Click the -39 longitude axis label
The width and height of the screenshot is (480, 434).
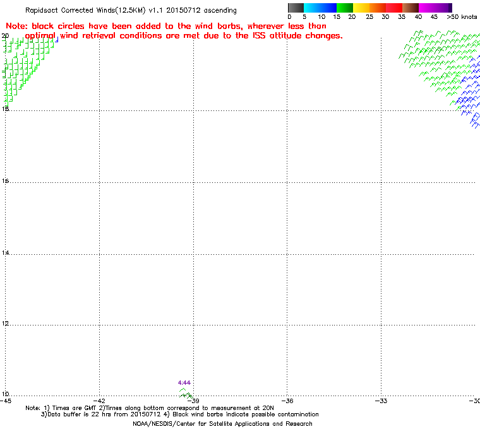point(193,401)
